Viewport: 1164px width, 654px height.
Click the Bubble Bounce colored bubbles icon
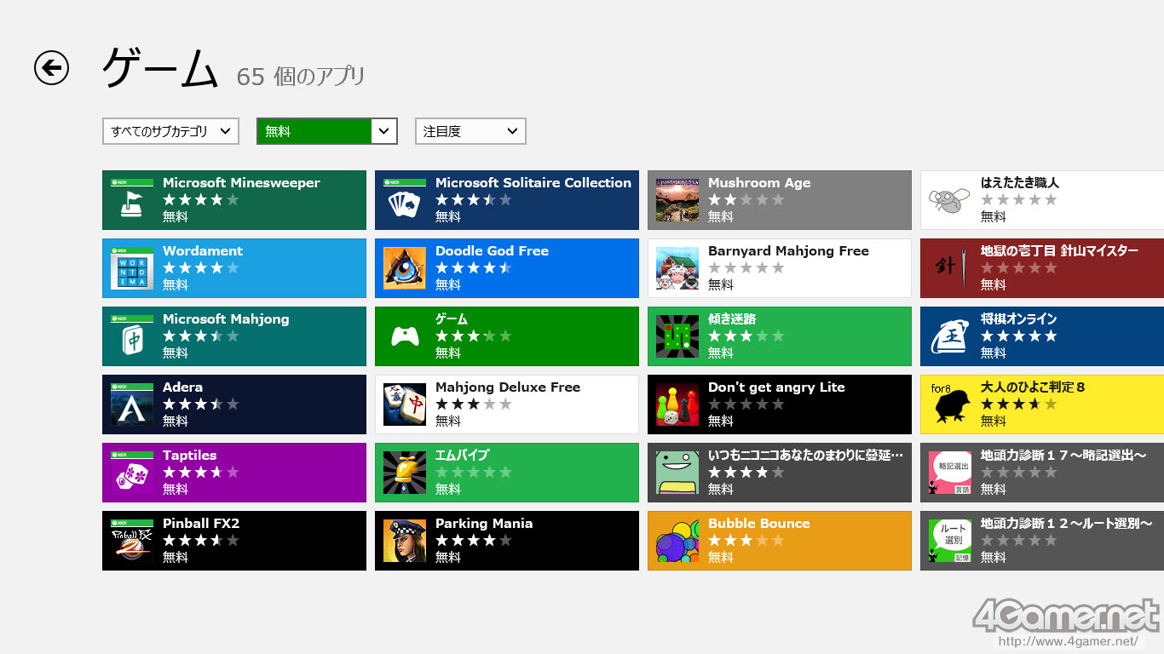[677, 541]
